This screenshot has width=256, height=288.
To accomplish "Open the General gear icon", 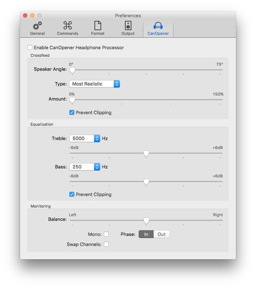I will [x=37, y=26].
